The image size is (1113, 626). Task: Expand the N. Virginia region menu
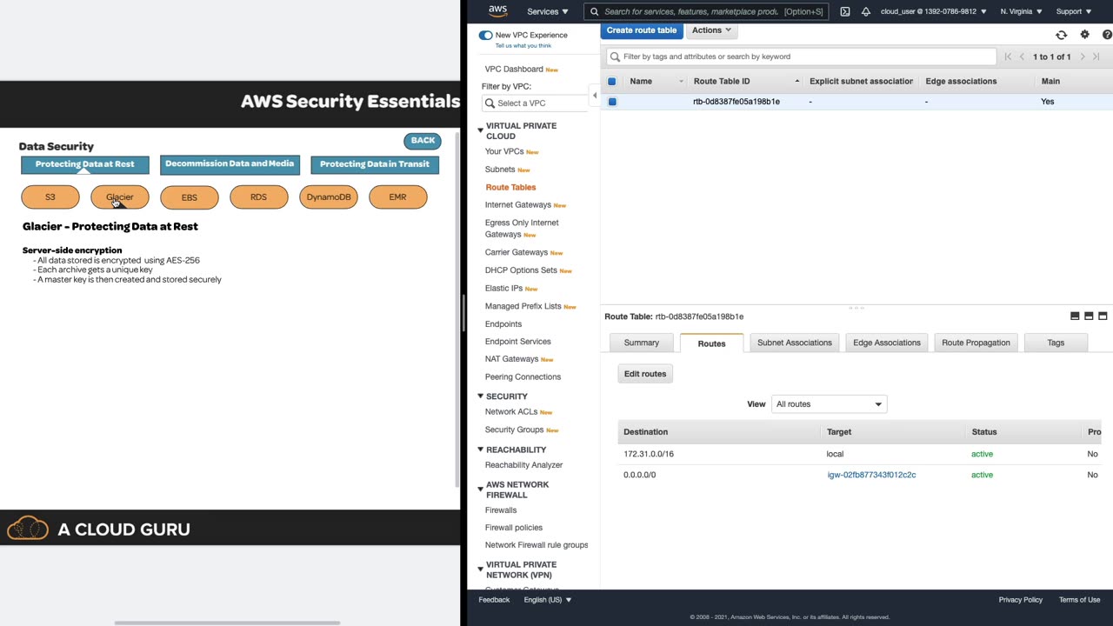(x=1021, y=11)
